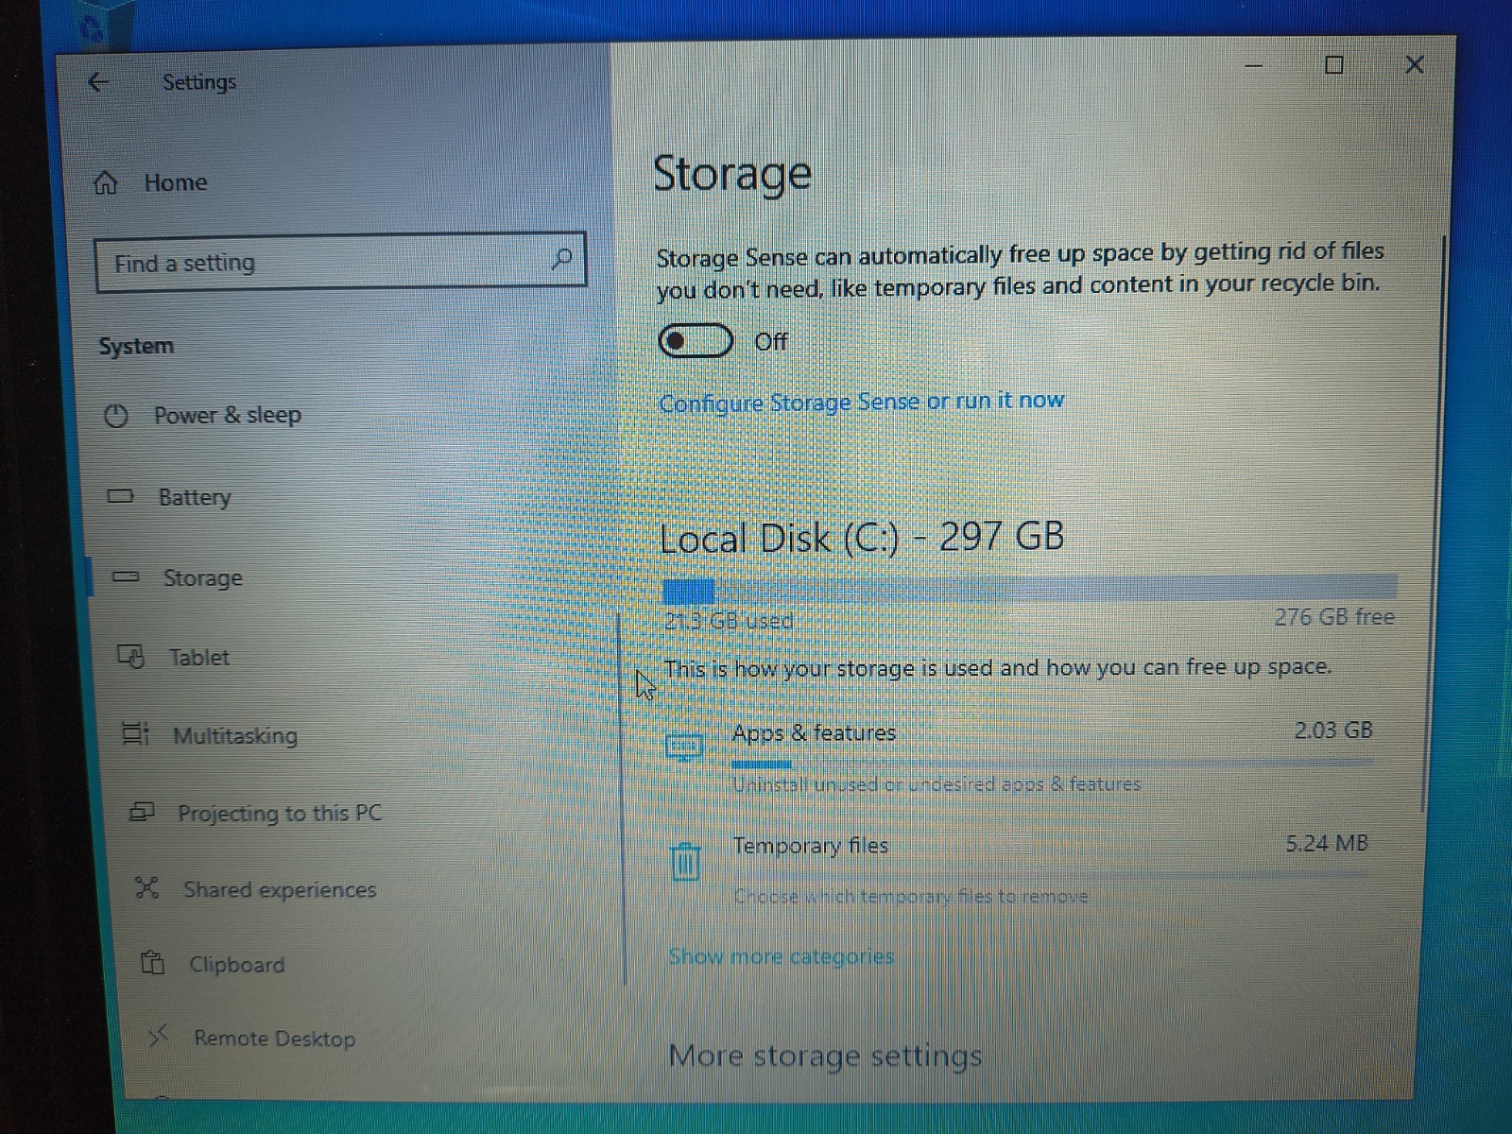Select the Power & sleep icon
The width and height of the screenshot is (1512, 1134).
click(116, 416)
